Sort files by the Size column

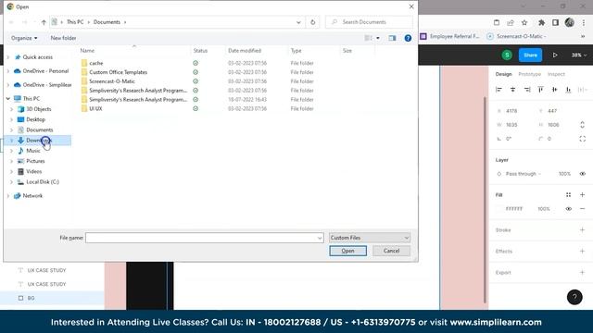(x=347, y=51)
